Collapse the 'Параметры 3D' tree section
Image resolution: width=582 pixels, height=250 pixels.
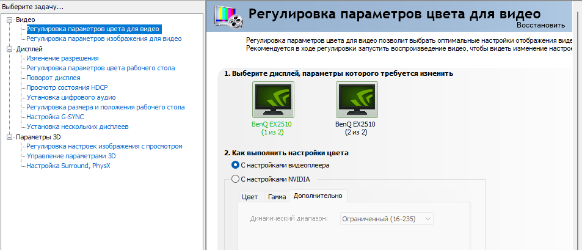(10, 137)
